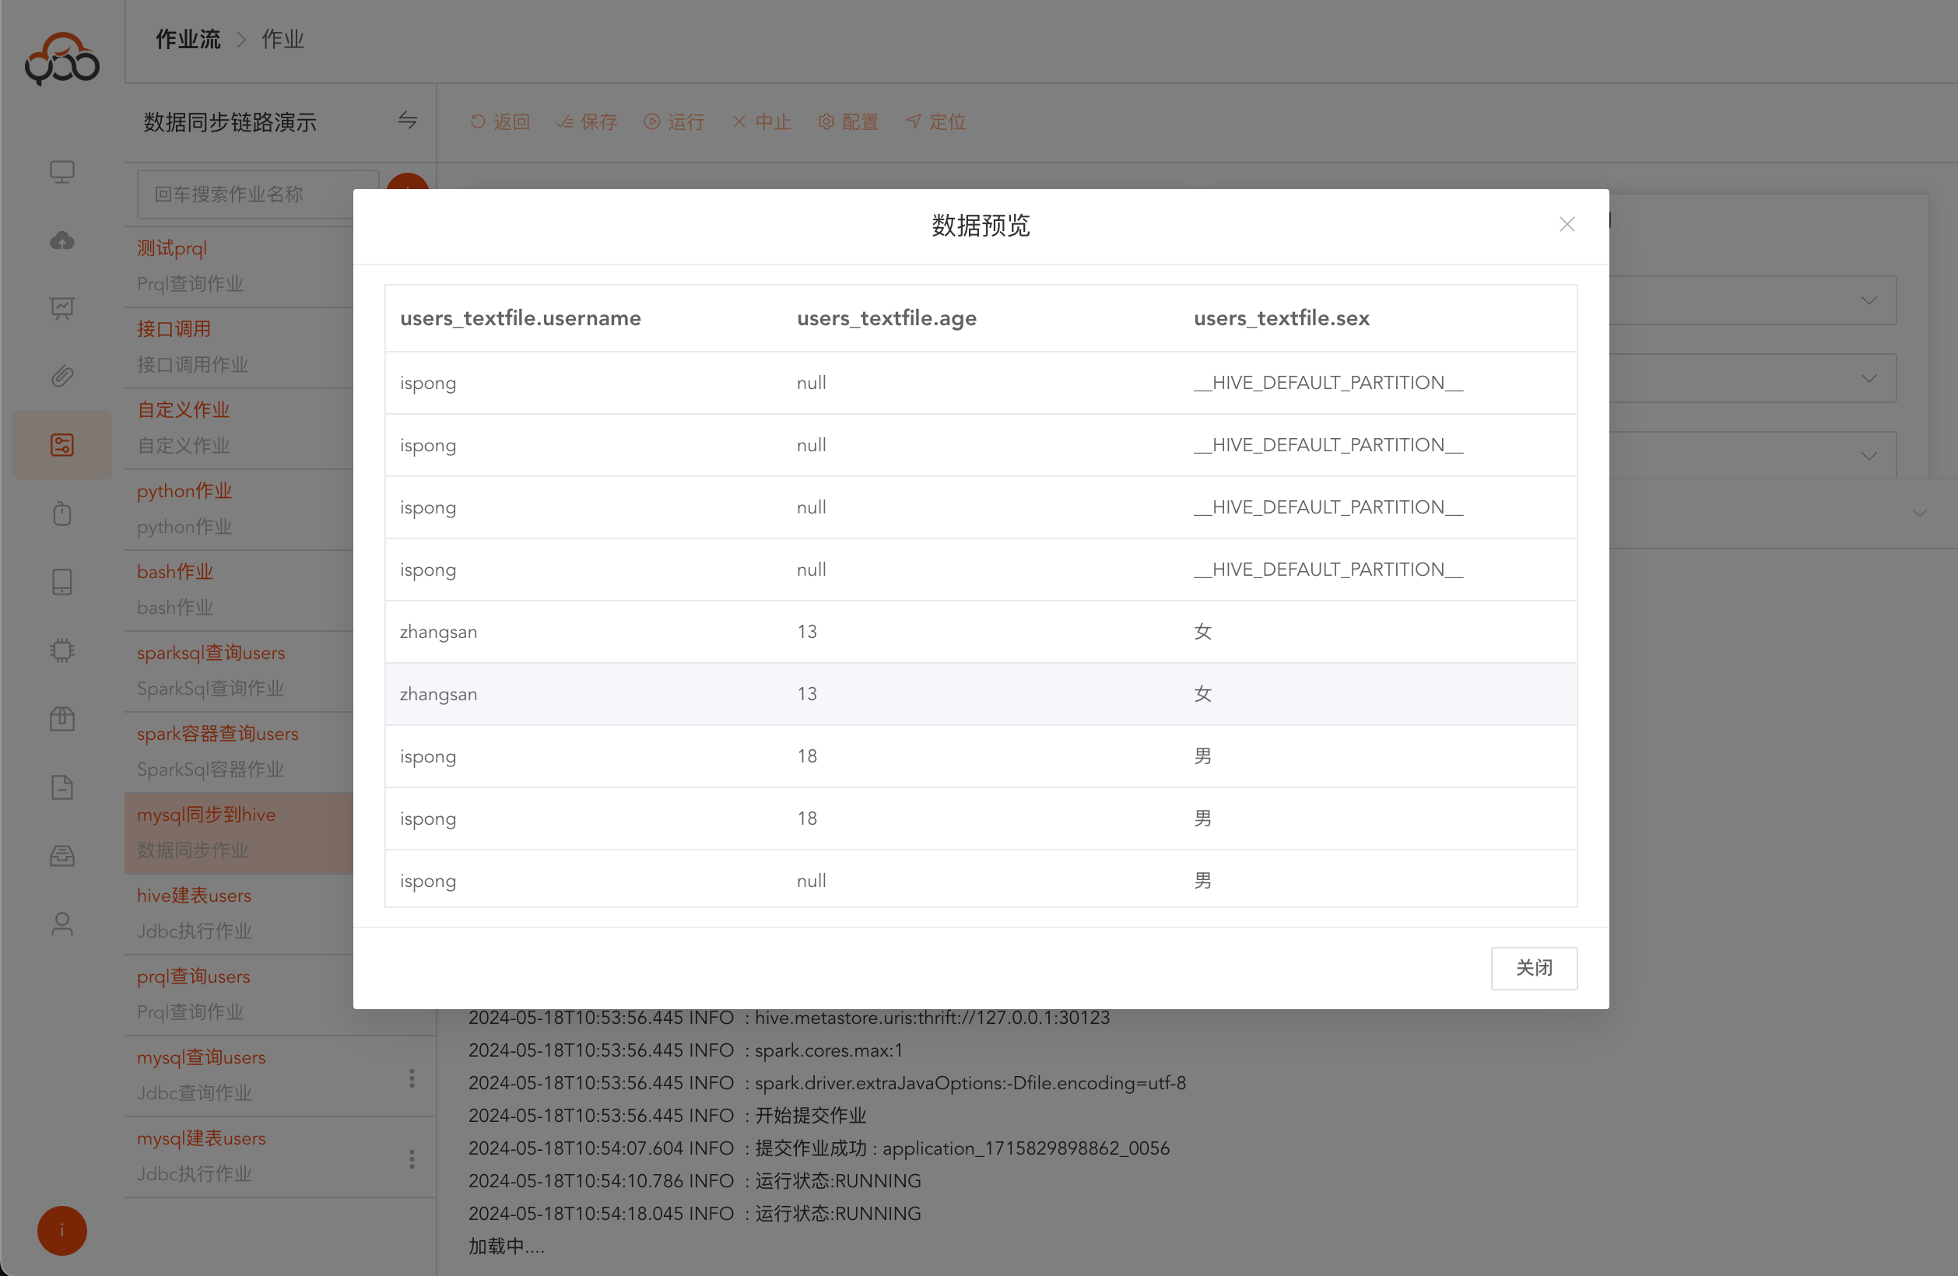Click the 关闭 button

pos(1534,967)
